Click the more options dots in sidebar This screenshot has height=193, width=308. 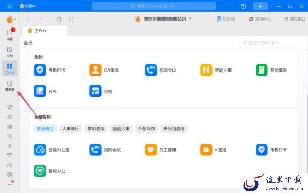point(10,185)
